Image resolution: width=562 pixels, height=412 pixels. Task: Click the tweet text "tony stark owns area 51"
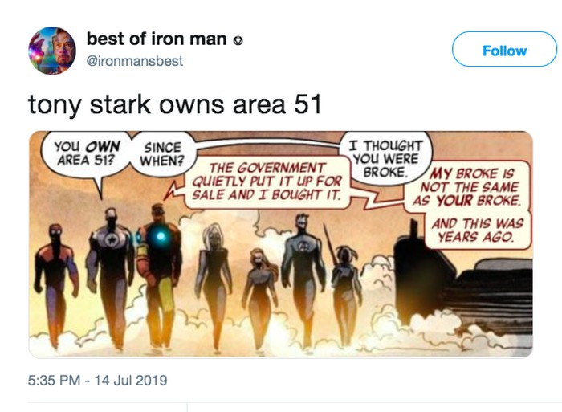[175, 105]
